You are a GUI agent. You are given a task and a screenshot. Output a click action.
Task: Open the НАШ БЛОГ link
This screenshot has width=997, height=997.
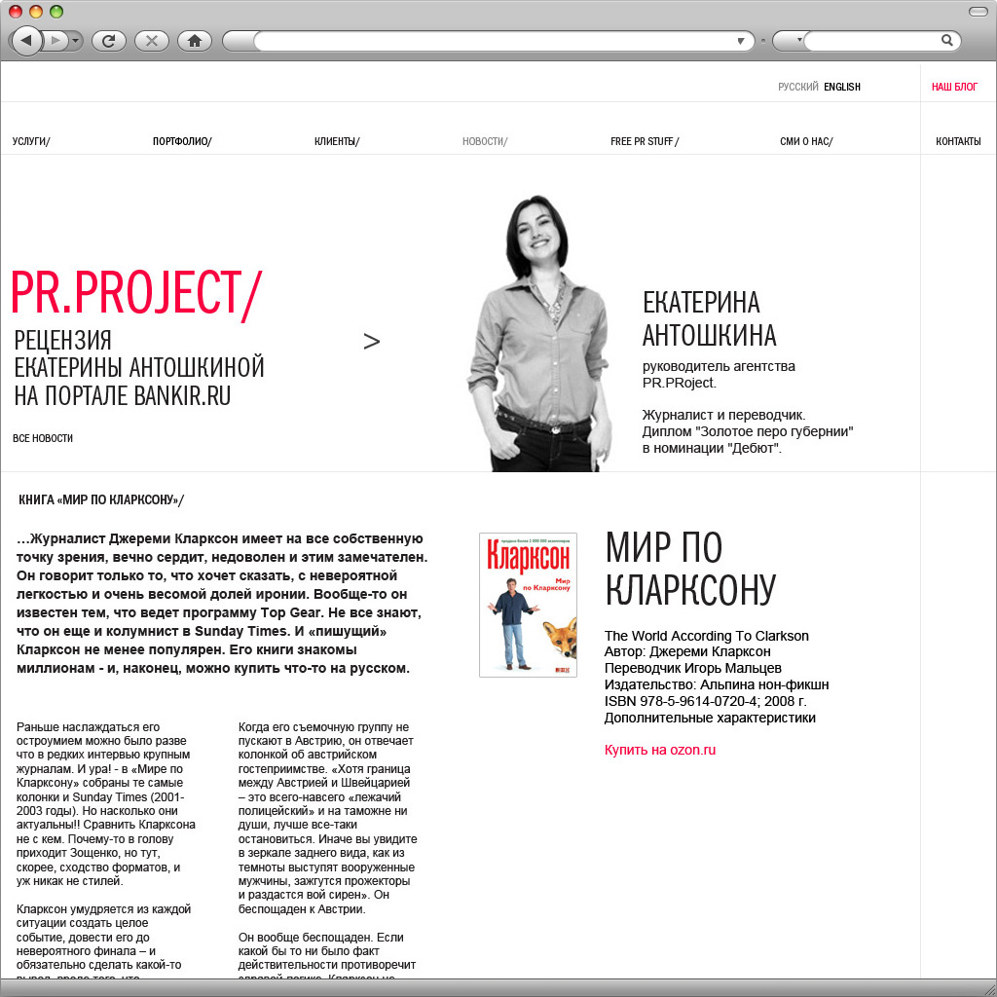954,87
